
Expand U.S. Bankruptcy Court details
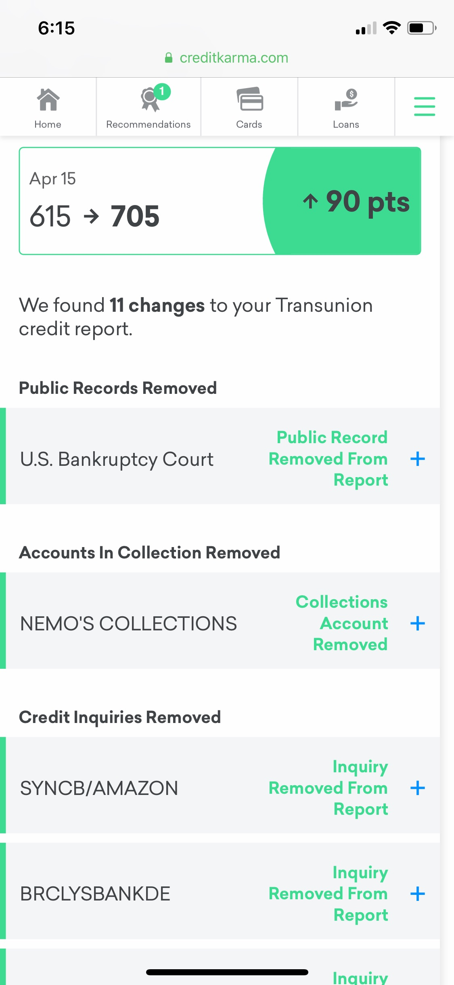pos(418,459)
